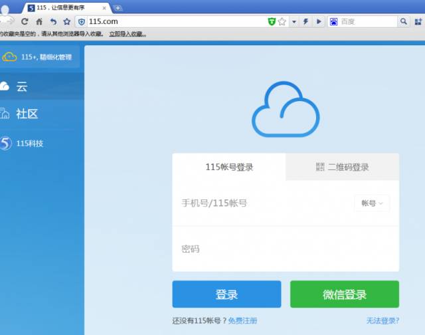Reload the page with the refresh icon
The width and height of the screenshot is (425, 335).
coord(25,21)
